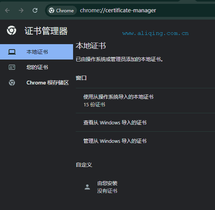This screenshot has height=210, width=215.
Task: Click the person icon beside 由您安装
Action: 87,187
